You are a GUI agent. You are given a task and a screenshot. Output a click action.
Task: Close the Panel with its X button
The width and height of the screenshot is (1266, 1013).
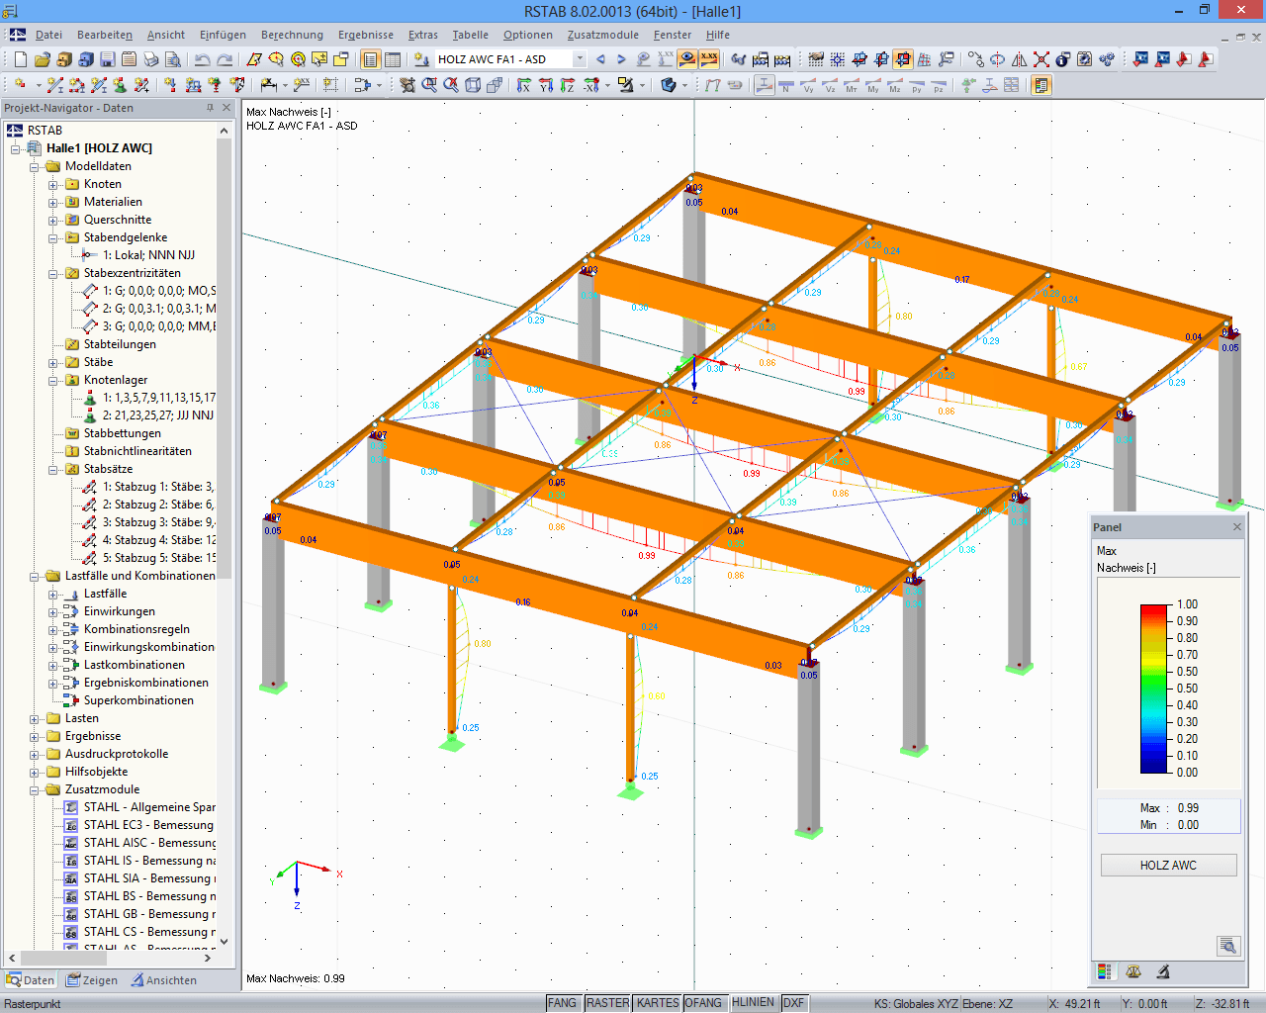pyautogui.click(x=1237, y=526)
